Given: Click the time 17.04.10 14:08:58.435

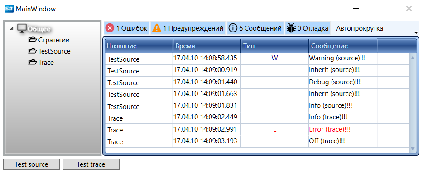Looking at the screenshot, I should pos(205,58).
